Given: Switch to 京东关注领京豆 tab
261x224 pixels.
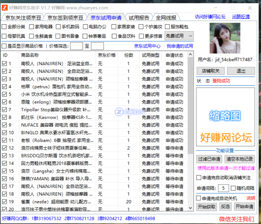Looking at the screenshot, I should 23,18.
